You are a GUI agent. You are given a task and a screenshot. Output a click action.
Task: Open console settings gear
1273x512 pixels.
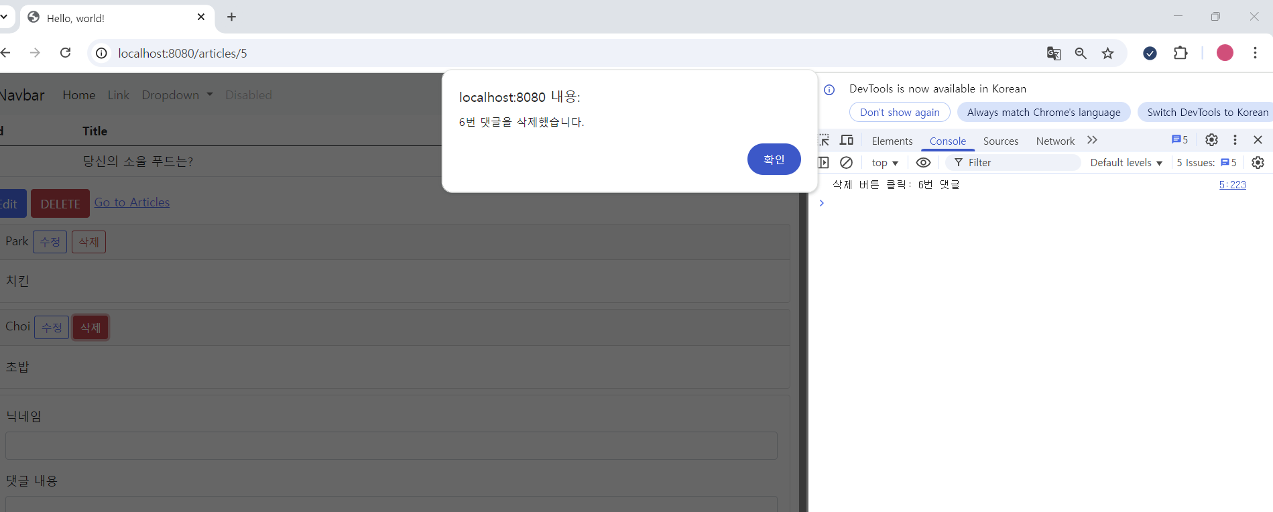[1258, 162]
